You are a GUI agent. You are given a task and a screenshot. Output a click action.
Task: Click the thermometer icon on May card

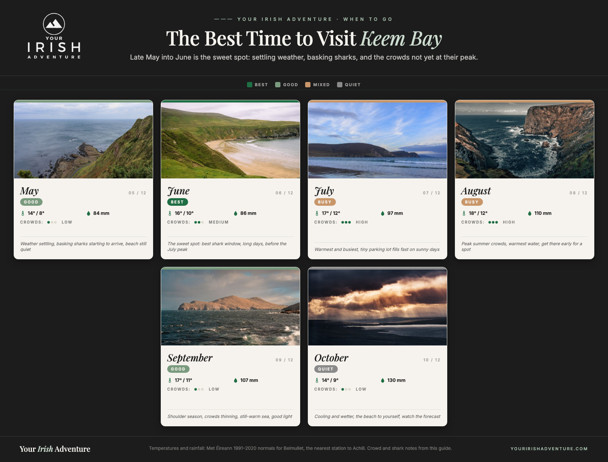[23, 213]
